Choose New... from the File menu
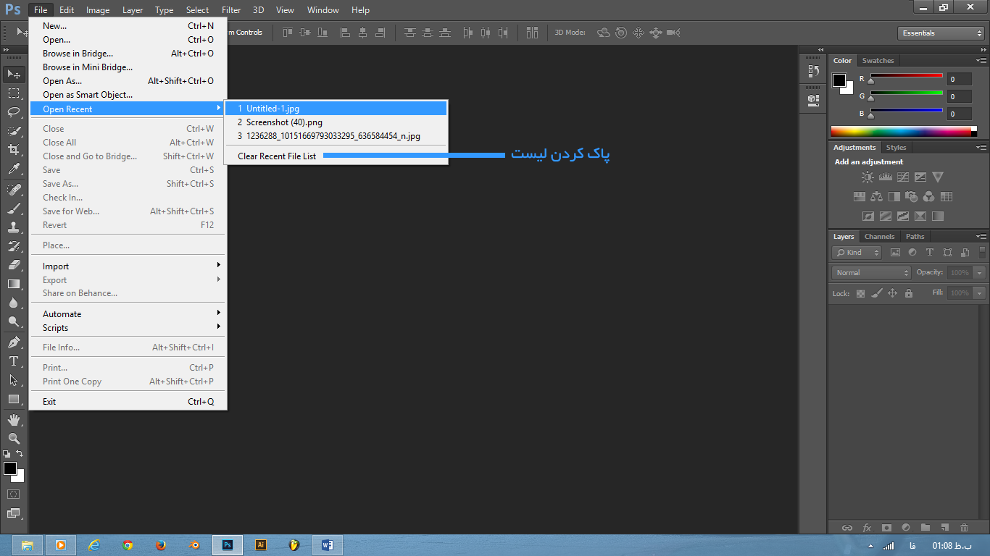This screenshot has width=990, height=556. [128, 26]
